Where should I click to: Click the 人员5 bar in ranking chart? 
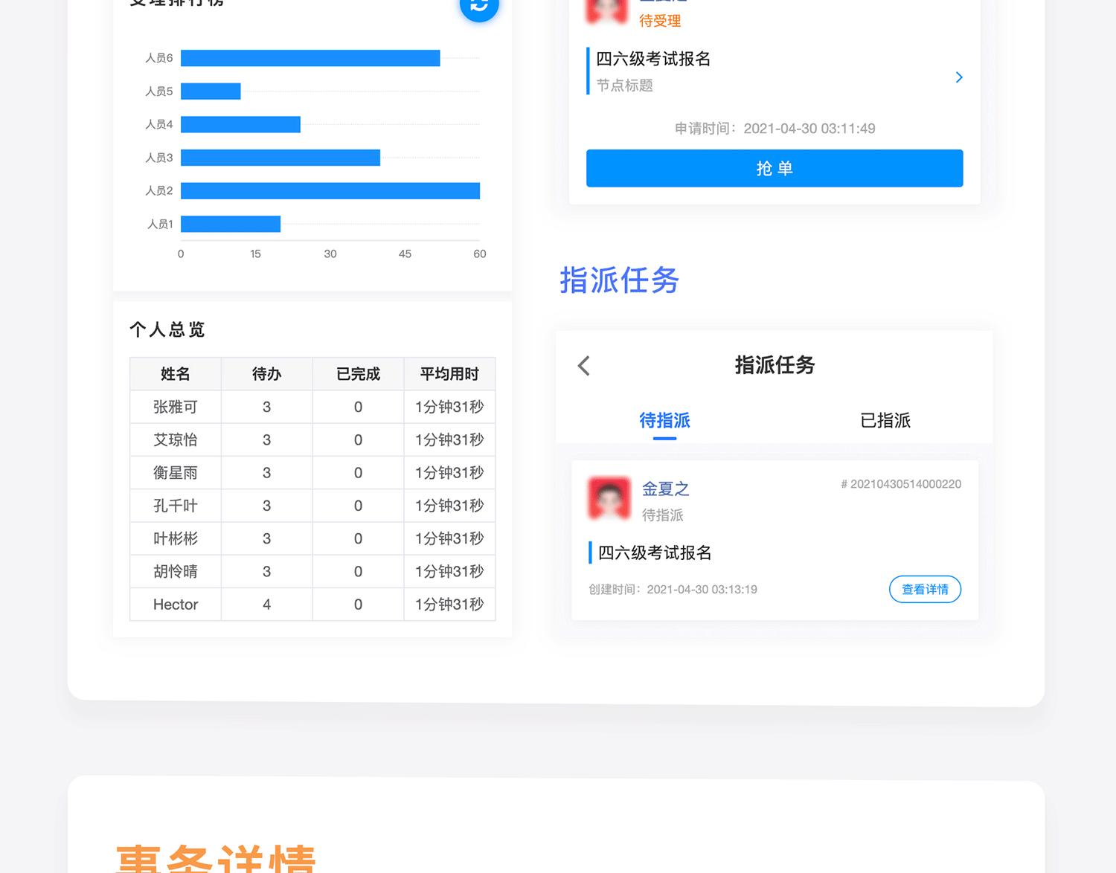[211, 91]
